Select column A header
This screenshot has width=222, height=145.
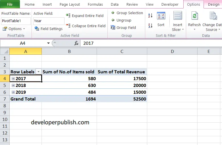tap(26, 51)
